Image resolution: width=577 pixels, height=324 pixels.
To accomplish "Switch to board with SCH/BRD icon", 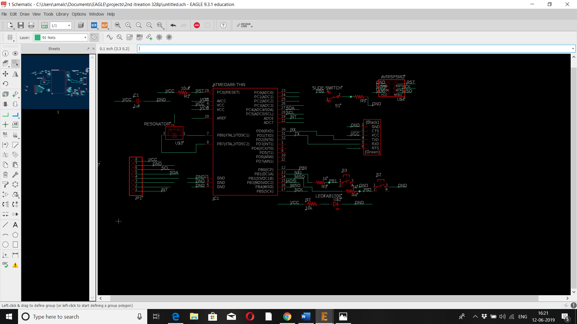I will [44, 25].
